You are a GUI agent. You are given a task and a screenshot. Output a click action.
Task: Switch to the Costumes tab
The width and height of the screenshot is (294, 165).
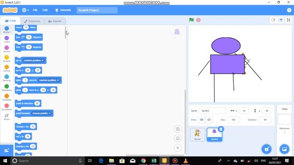[x=32, y=21]
